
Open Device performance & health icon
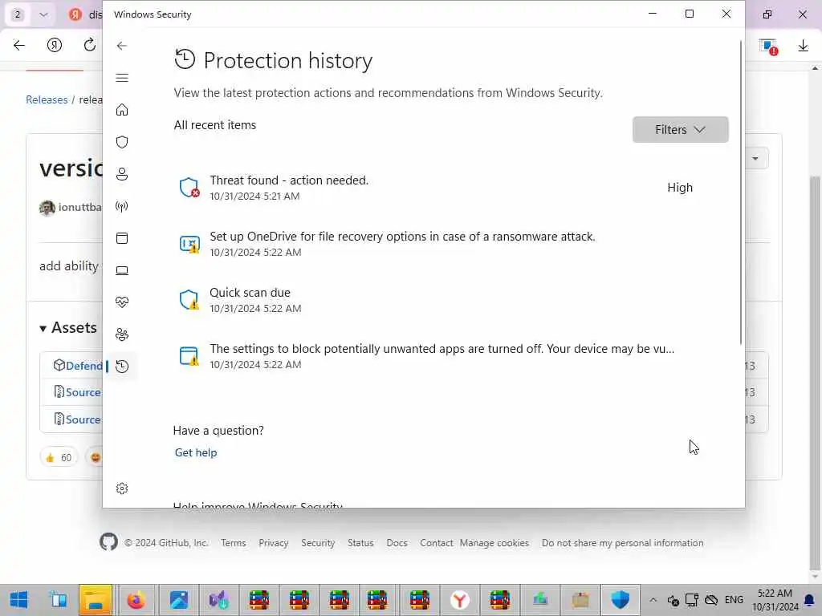[x=122, y=302]
